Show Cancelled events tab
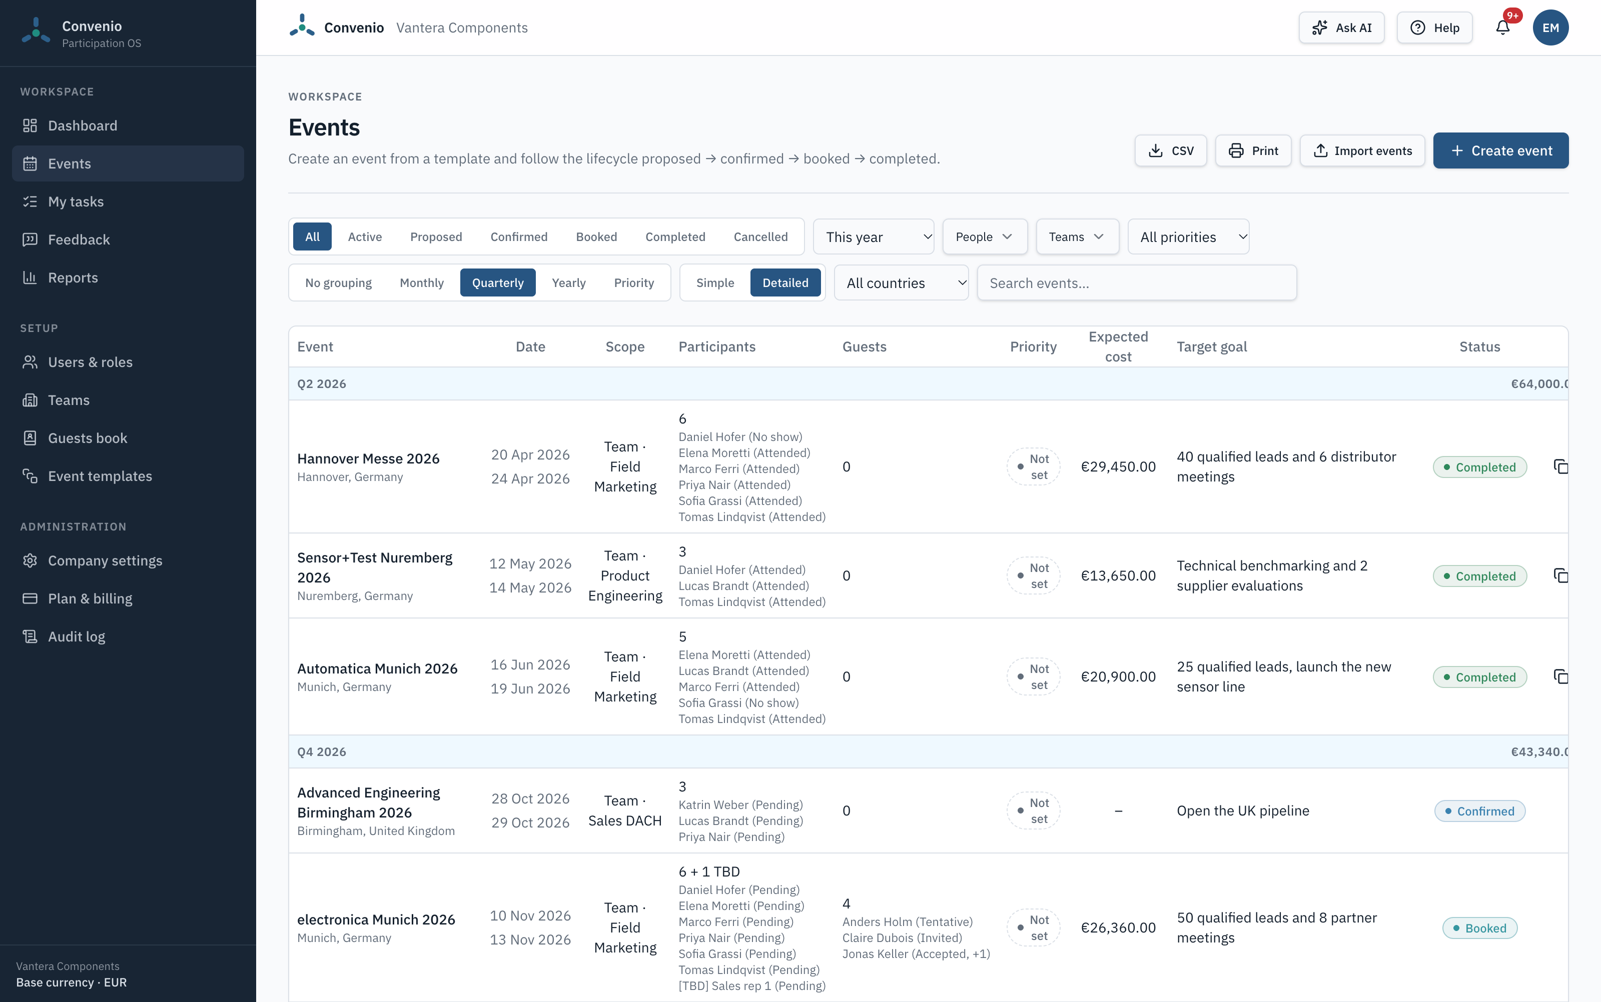1601x1002 pixels. [760, 236]
